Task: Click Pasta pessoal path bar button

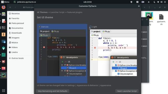Action: pyautogui.click(x=29, y=7)
